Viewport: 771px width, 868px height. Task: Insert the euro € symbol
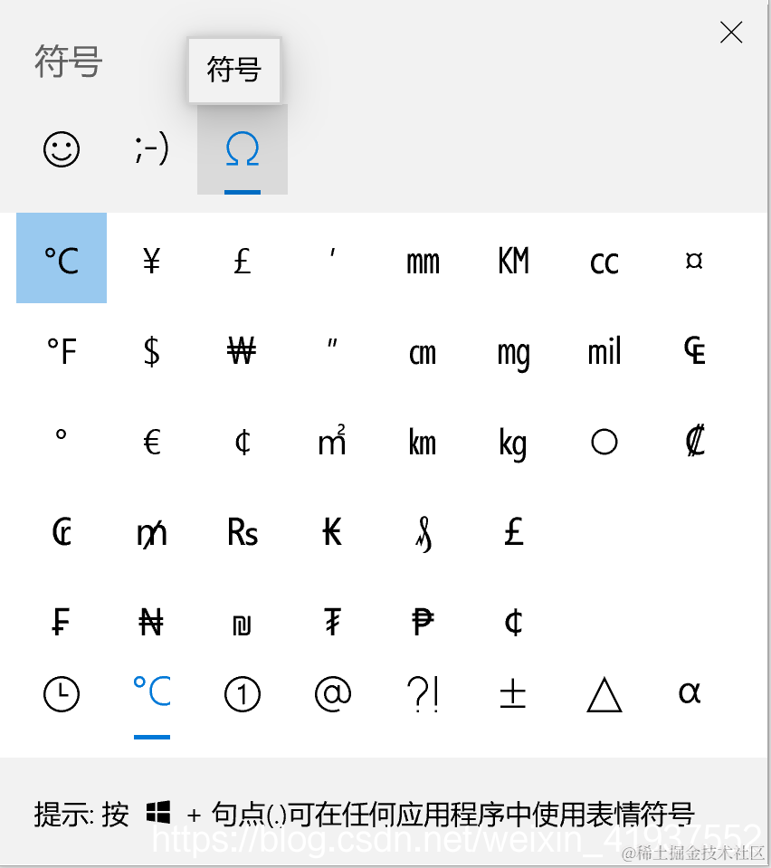pos(152,442)
